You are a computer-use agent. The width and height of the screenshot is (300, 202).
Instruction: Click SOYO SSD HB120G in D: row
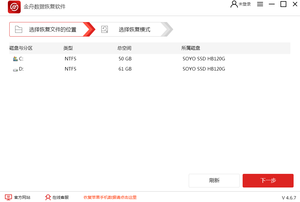click(x=204, y=69)
